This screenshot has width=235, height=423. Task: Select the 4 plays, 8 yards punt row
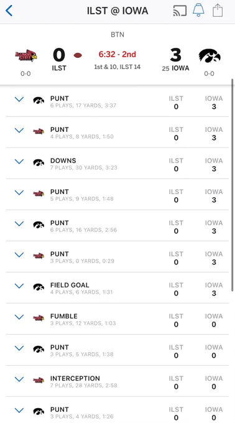(x=118, y=132)
